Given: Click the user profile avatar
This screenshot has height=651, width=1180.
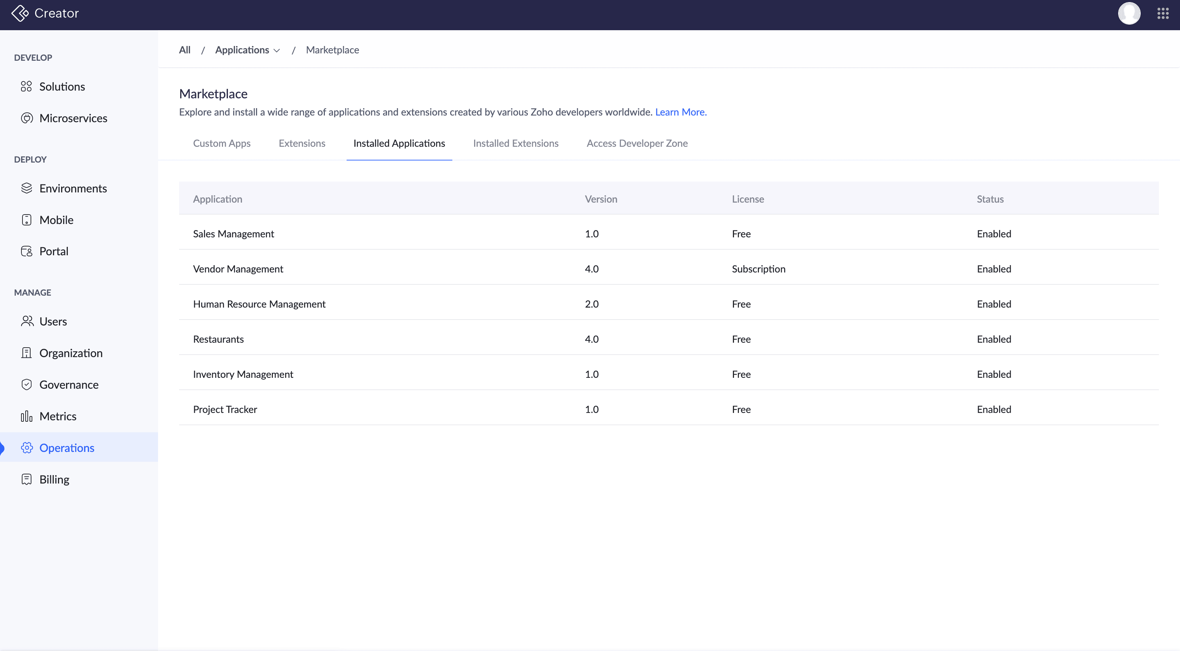Looking at the screenshot, I should (x=1129, y=13).
